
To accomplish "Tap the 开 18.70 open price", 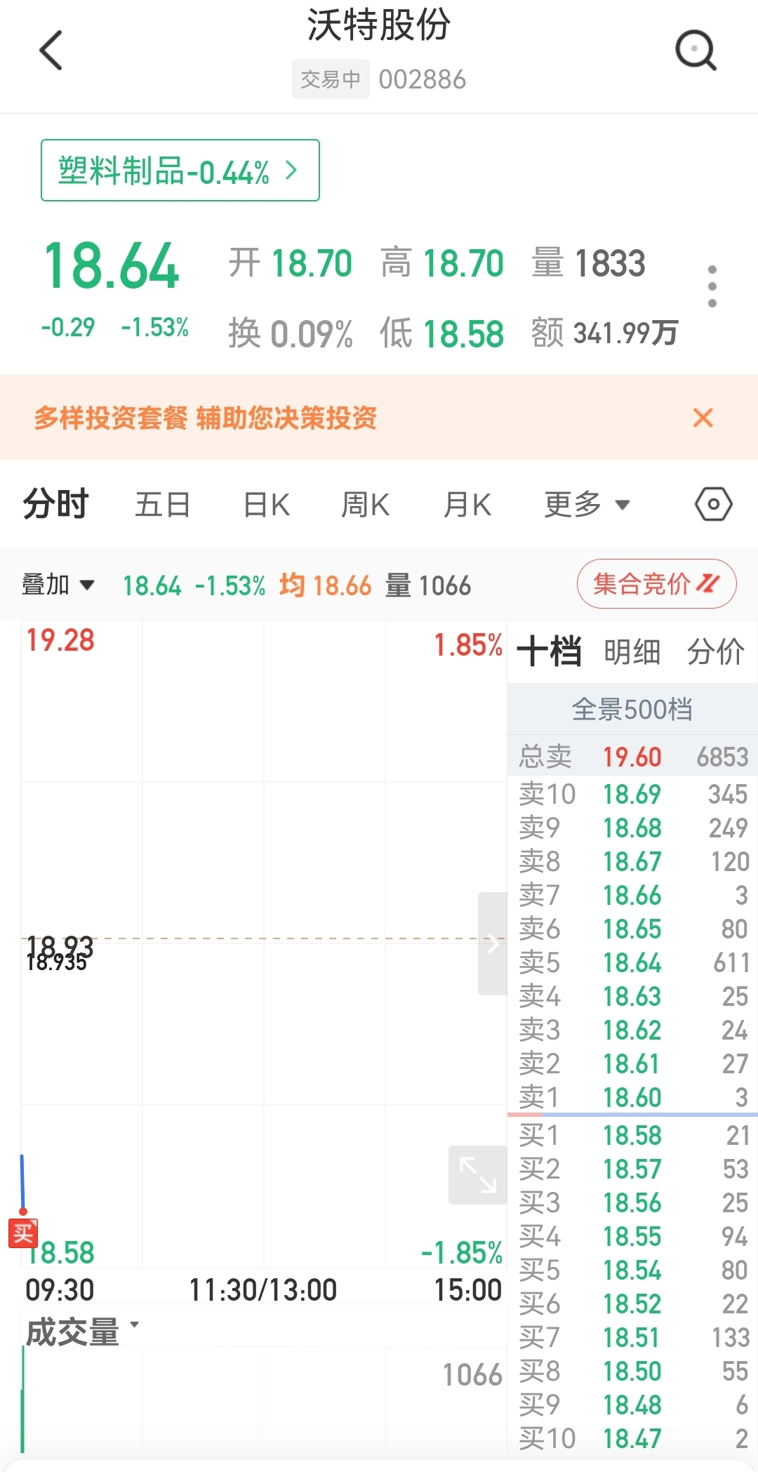I will pyautogui.click(x=291, y=263).
